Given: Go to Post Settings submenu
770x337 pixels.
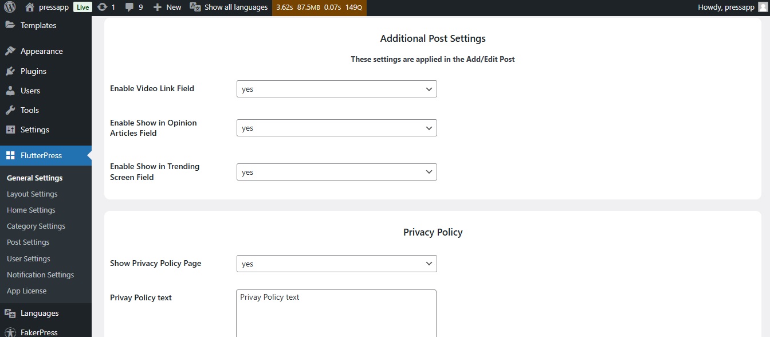Looking at the screenshot, I should point(28,242).
